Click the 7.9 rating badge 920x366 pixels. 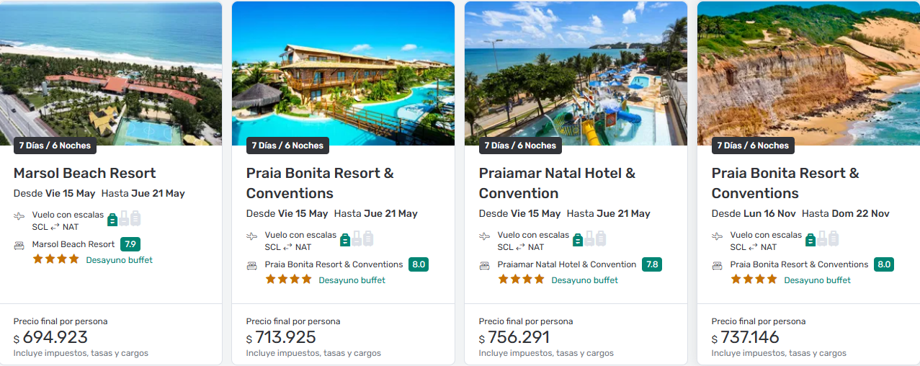click(130, 244)
